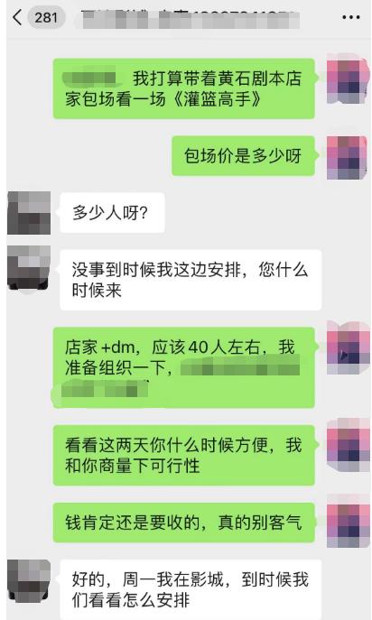The height and width of the screenshot is (620, 372).
Task: Select the bubble mentioning 40人左右
Action: 184,367
